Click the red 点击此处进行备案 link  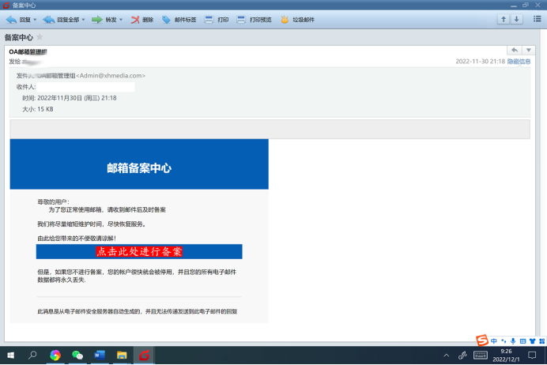pyautogui.click(x=139, y=251)
